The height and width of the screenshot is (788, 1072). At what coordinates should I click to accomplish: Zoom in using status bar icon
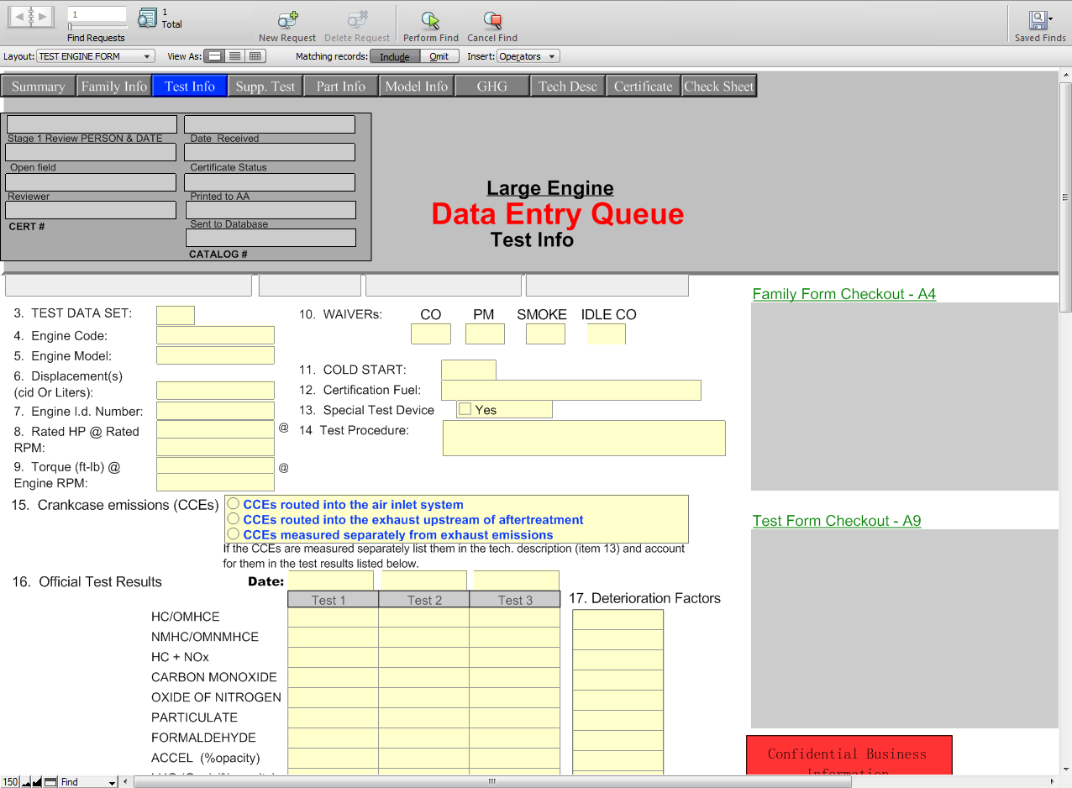(x=37, y=782)
